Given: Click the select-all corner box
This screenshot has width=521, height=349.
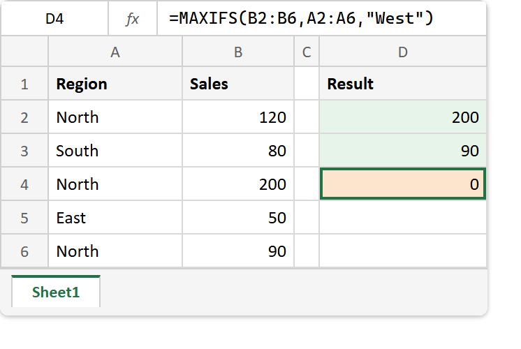Looking at the screenshot, I should click(24, 51).
